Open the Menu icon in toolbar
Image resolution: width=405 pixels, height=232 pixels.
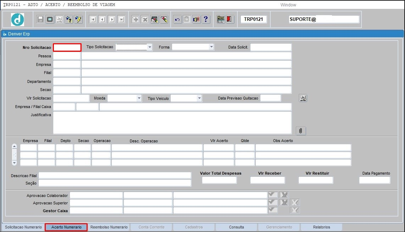coord(221,19)
